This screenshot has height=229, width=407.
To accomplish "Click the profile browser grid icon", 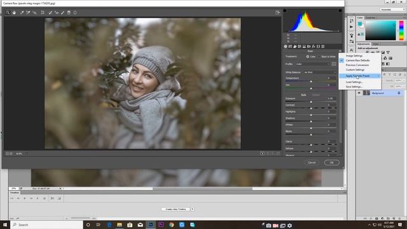I will pos(334,64).
